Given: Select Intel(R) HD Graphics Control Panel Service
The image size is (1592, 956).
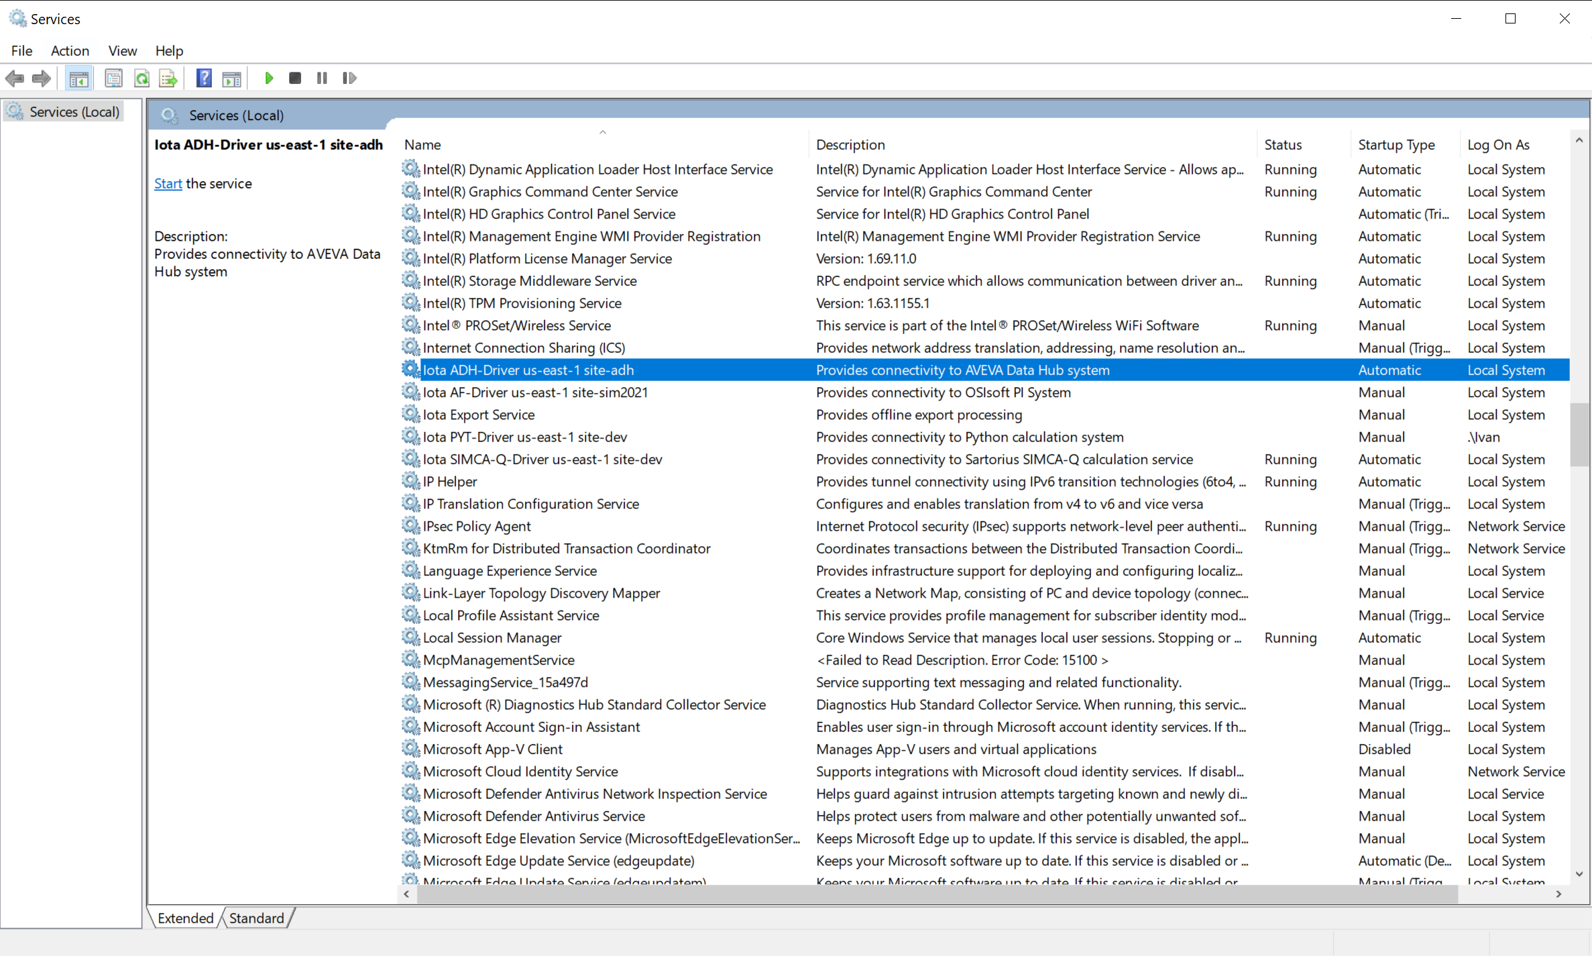Looking at the screenshot, I should click(x=984, y=213).
